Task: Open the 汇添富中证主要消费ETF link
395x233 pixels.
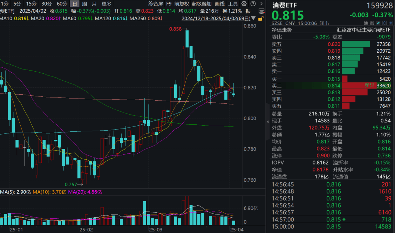Action: coord(365,30)
